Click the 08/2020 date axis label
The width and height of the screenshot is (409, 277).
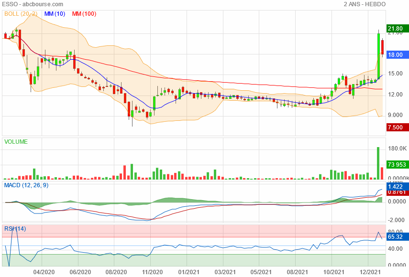(116, 272)
